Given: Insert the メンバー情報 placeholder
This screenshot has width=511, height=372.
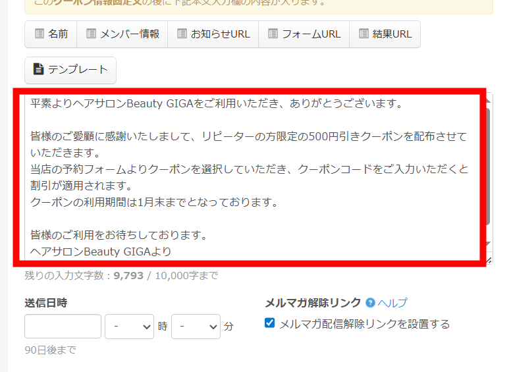Looking at the screenshot, I should [x=122, y=34].
